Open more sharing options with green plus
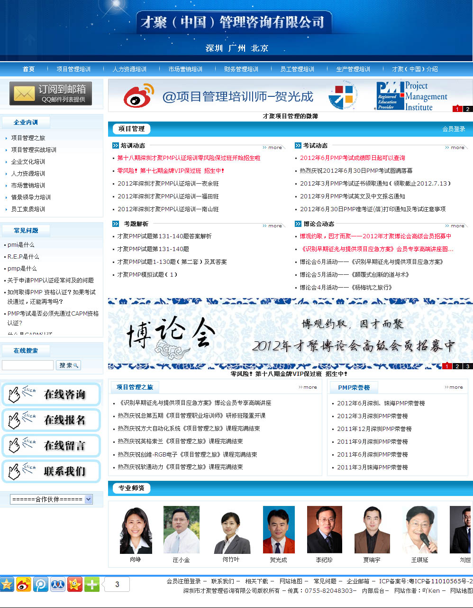 92,584
